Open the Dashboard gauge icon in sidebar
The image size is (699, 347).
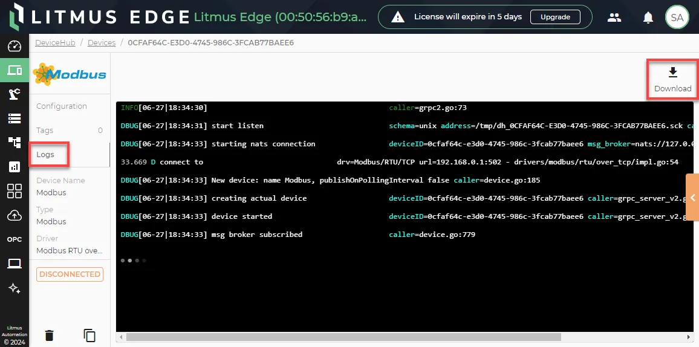[15, 46]
